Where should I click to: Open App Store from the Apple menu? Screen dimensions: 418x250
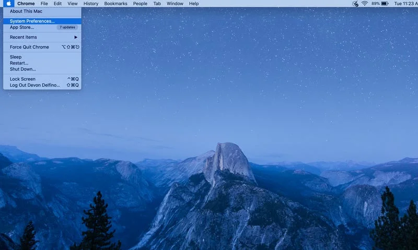pyautogui.click(x=22, y=27)
